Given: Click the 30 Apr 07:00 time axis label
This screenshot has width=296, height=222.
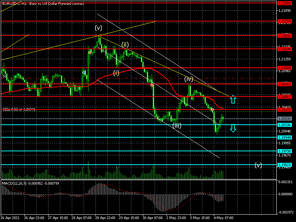Looking at the screenshot, I should [x=153, y=218].
